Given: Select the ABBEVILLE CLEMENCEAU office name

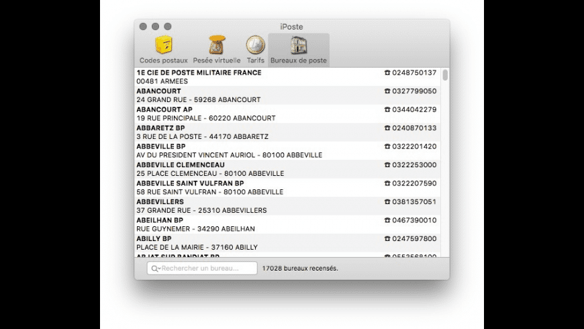Looking at the screenshot, I should click(181, 165).
